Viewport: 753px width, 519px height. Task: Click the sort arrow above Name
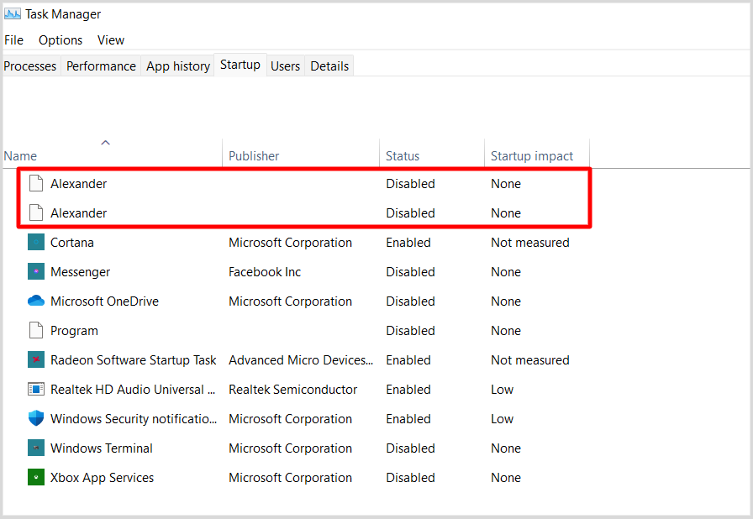click(106, 143)
